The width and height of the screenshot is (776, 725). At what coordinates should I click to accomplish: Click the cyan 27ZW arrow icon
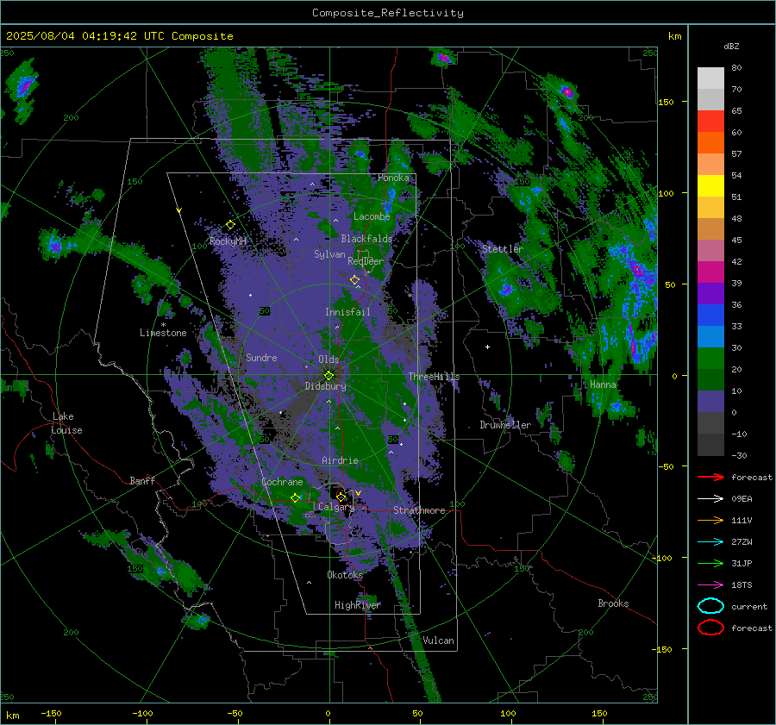[710, 542]
